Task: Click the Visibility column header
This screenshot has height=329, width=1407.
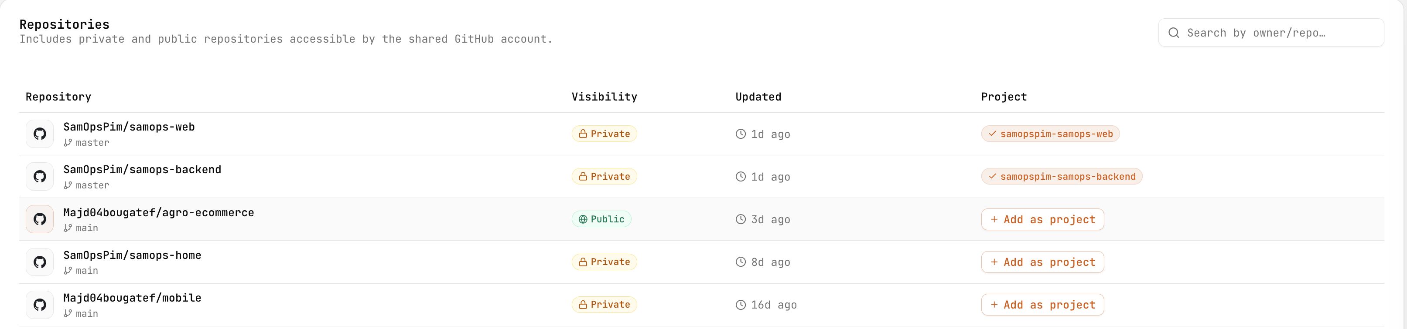Action: point(604,97)
